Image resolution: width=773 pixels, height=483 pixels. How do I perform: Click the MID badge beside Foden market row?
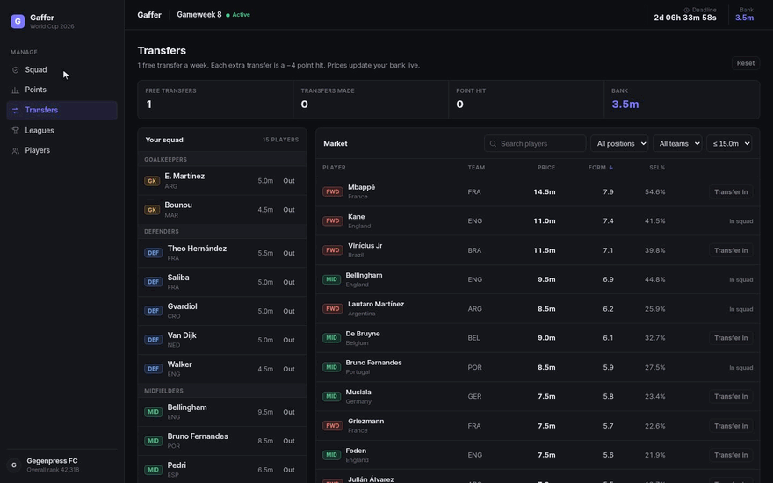point(332,455)
